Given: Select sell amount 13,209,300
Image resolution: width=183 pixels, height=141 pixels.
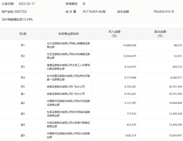Looking at the screenshot, I should pyautogui.click(x=175, y=125).
